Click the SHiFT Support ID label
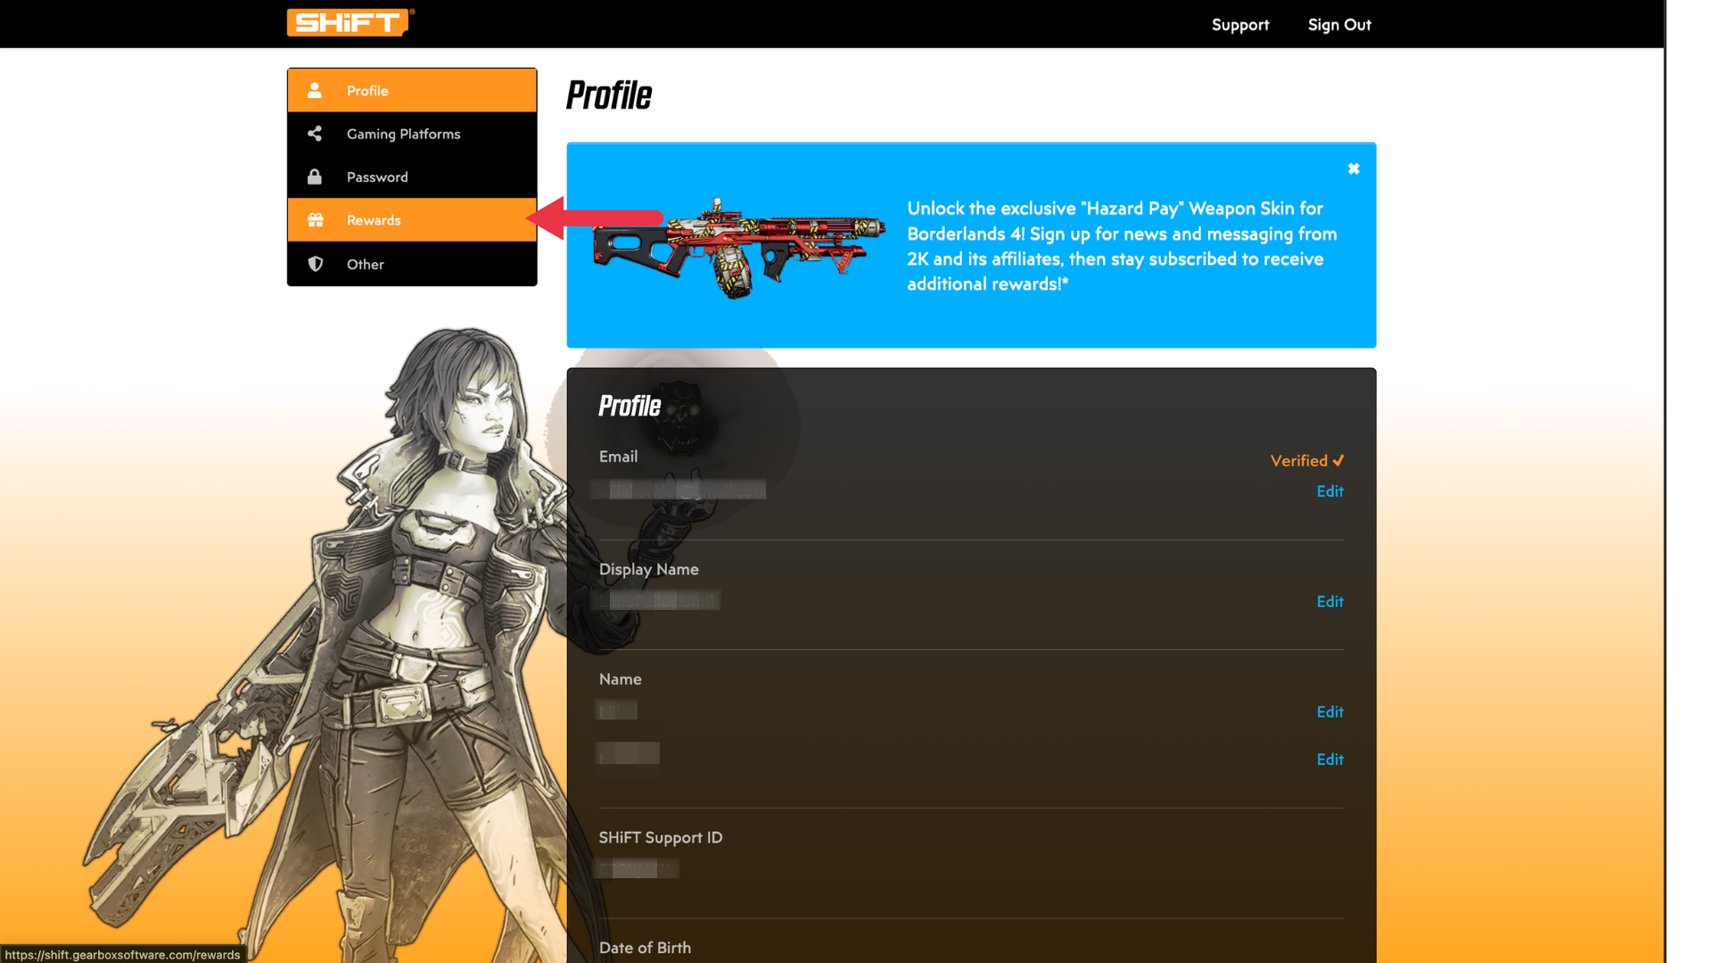1712x963 pixels. pos(661,837)
